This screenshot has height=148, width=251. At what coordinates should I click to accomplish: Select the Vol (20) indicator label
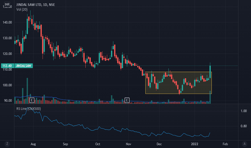click(x=22, y=9)
